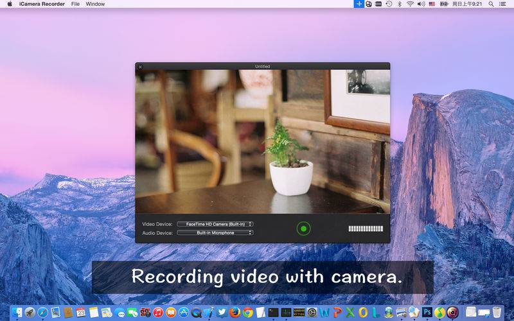Open the iCamera Recorder app menu

[x=42, y=4]
